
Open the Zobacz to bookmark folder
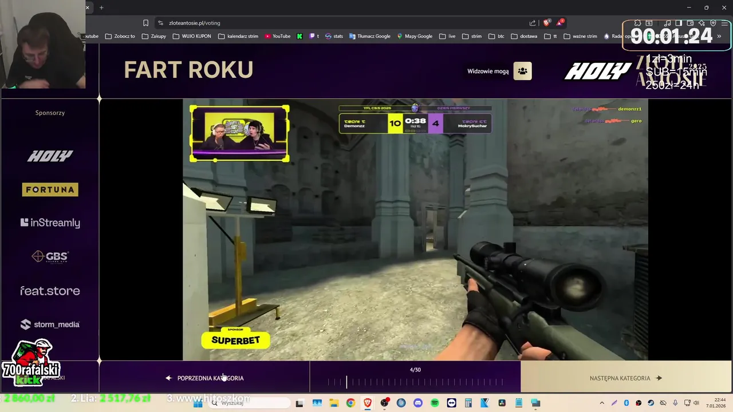coord(120,36)
